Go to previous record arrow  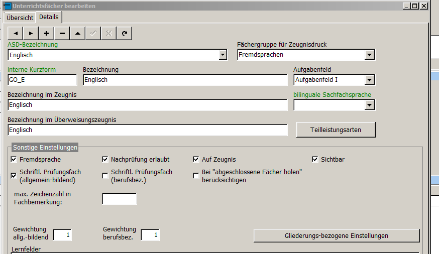[x=16, y=33]
